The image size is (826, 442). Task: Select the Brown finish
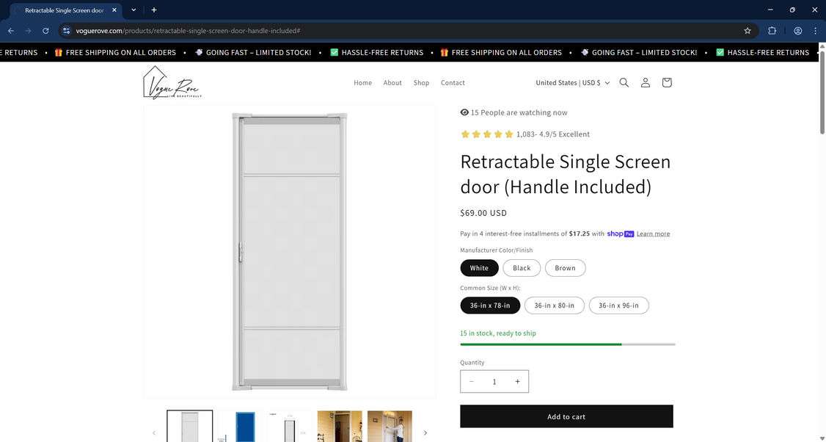565,267
